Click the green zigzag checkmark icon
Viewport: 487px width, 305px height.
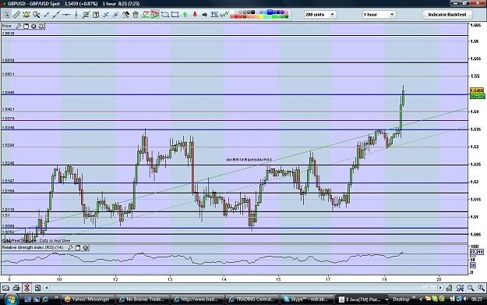tap(224, 14)
